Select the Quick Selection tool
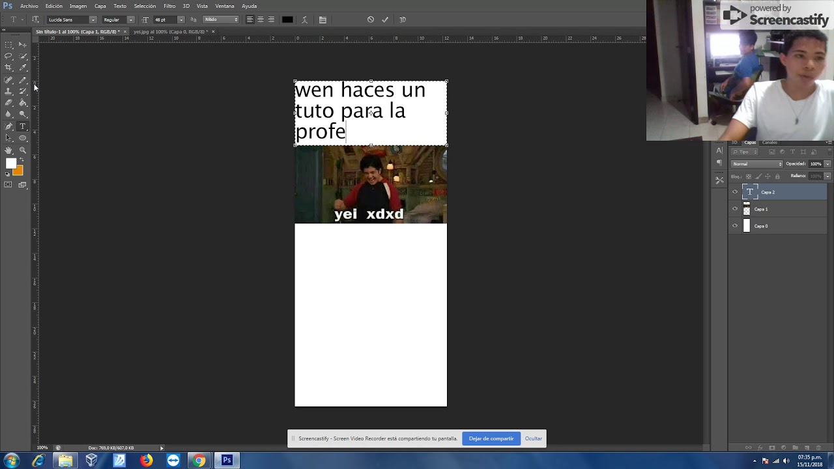The image size is (834, 469). (x=23, y=56)
